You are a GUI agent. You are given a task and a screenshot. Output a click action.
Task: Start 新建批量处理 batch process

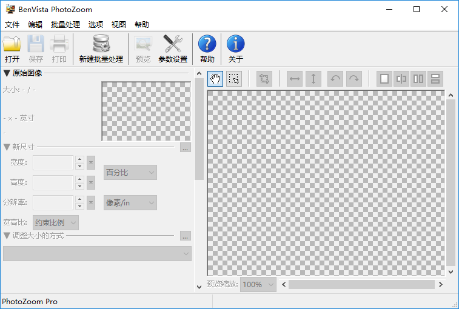pyautogui.click(x=101, y=48)
